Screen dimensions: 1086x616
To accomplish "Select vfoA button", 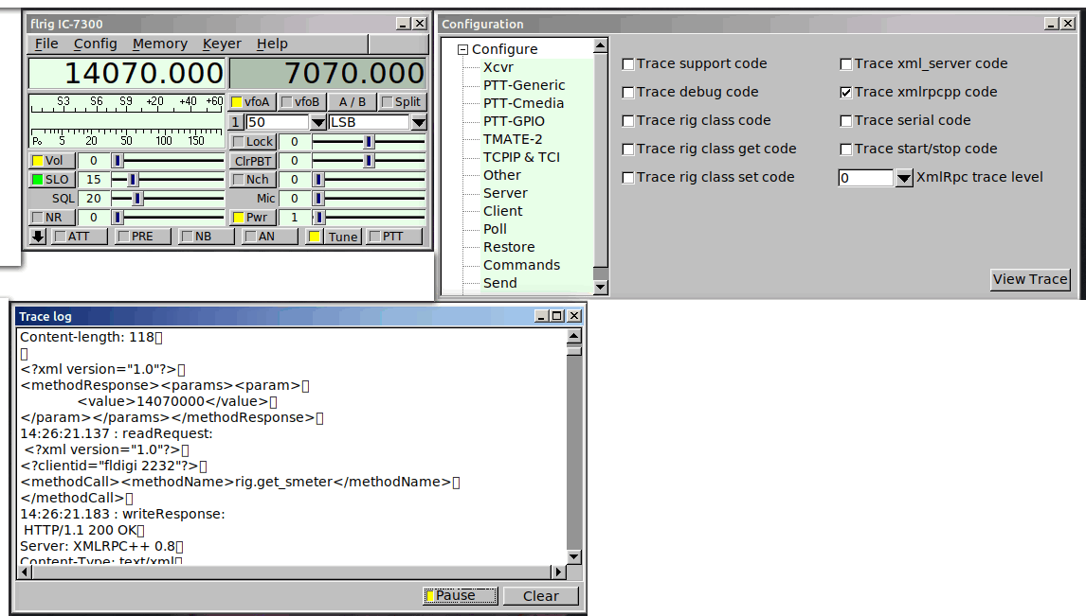I will [251, 102].
